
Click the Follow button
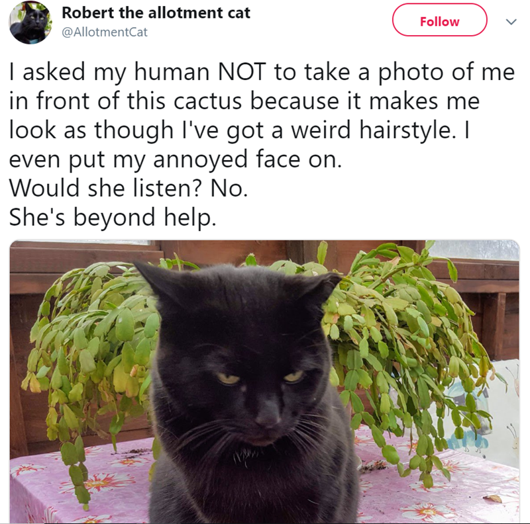click(439, 20)
